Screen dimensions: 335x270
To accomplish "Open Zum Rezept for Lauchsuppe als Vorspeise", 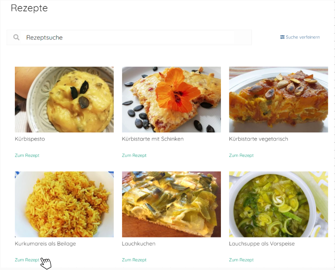I will (x=241, y=260).
